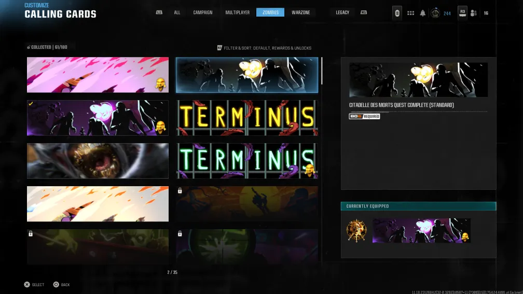The width and height of the screenshot is (523, 294).
Task: Click the gold skull badge on pink card
Action: [x=160, y=85]
